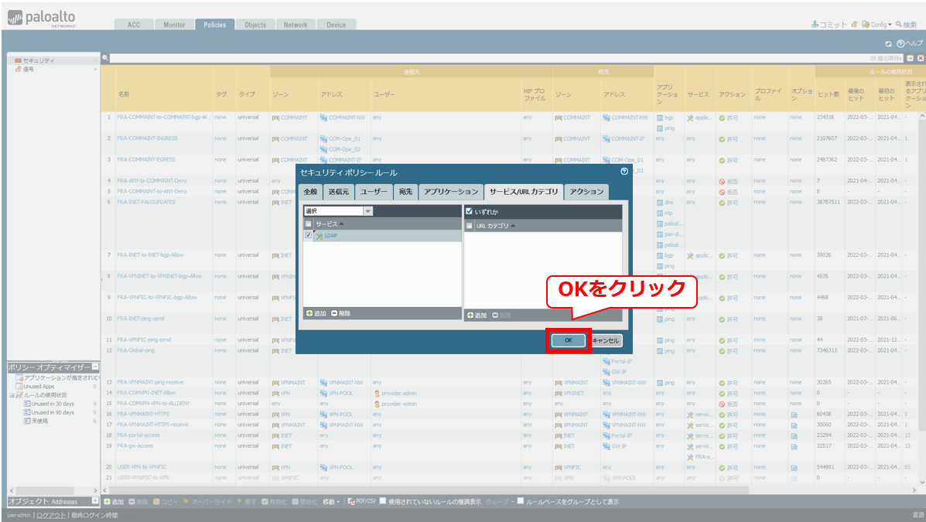This screenshot has width=926, height=522.
Task: Expand the オブジェクト: Addresses panel
Action: [x=95, y=501]
